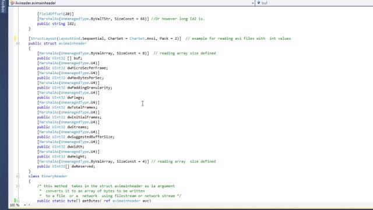This screenshot has height=210, width=373.
Task: Click the 'example for reading avi files' comment
Action: coord(238,38)
